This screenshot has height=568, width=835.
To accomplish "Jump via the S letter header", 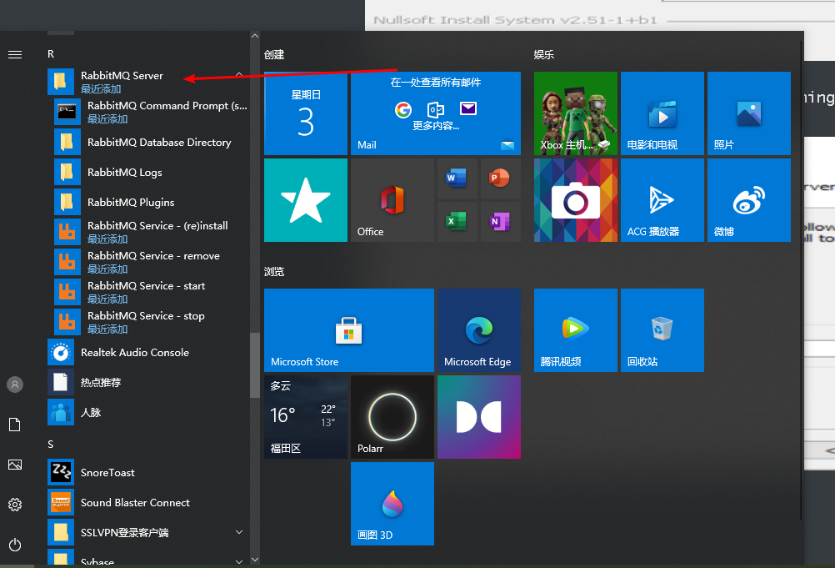I will pyautogui.click(x=51, y=444).
